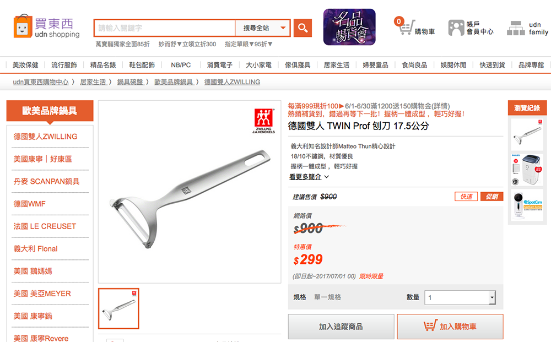Click the 加入購物車 button
Viewport: 551px width, 342px height.
tap(450, 327)
